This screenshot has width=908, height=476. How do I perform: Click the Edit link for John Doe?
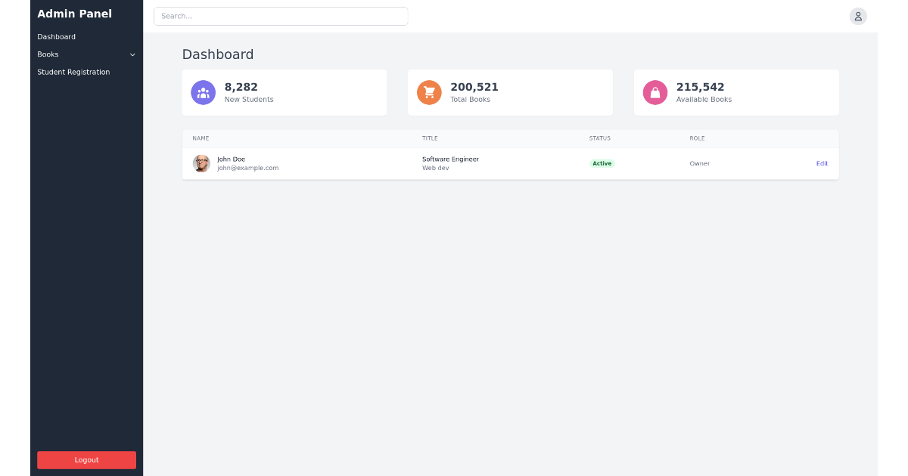tap(822, 163)
